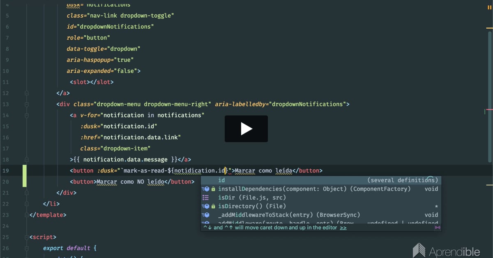Select isDirectory() (File) completion entry

pyautogui.click(x=320, y=206)
